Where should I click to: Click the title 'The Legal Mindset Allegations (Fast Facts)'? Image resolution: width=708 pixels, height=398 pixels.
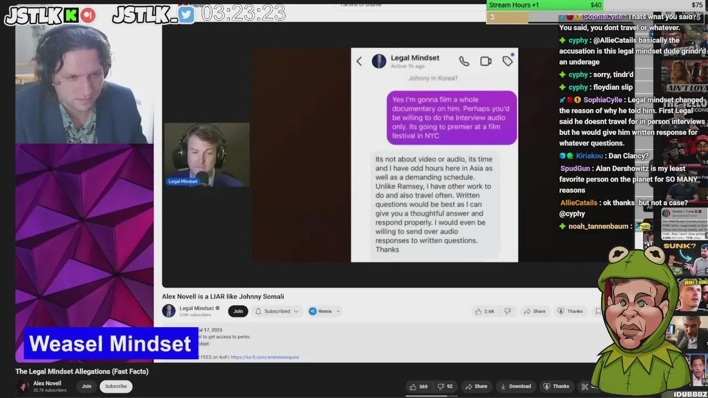pyautogui.click(x=82, y=371)
